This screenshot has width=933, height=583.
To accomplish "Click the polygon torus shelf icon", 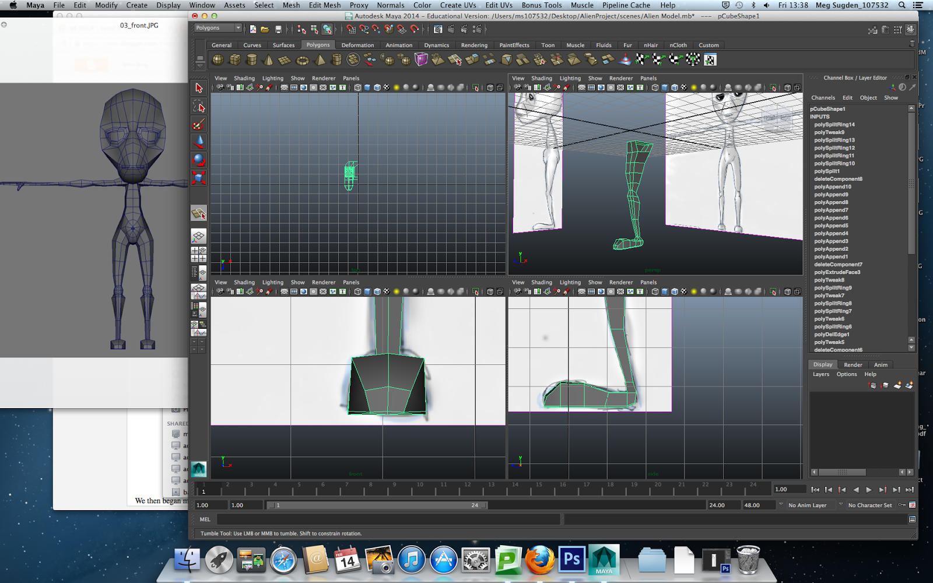I will pyautogui.click(x=303, y=59).
